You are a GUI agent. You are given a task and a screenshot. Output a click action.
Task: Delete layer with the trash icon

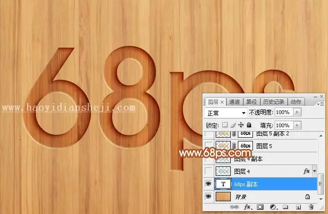click(x=311, y=207)
